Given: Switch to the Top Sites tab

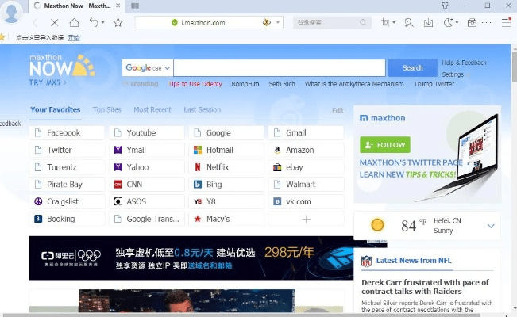Looking at the screenshot, I should [x=106, y=109].
